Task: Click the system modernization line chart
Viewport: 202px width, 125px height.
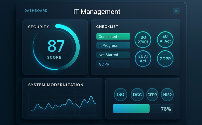Action: tap(62, 103)
